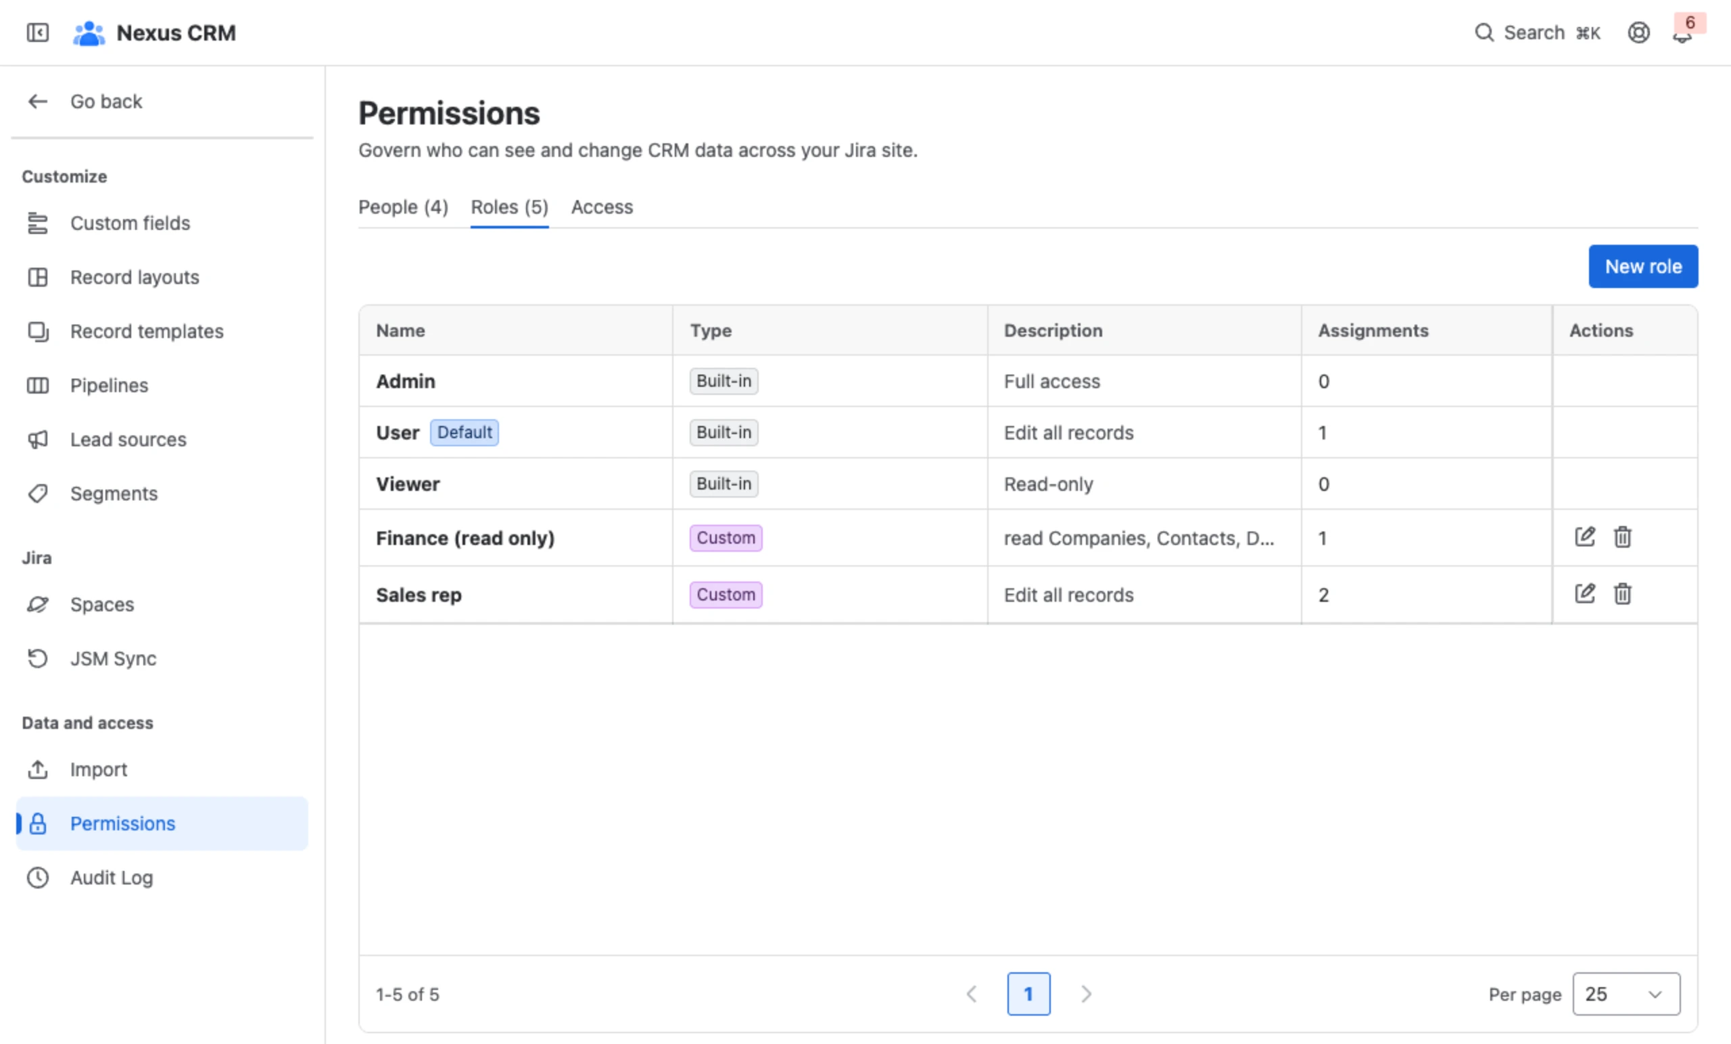Open Record templates in the sidebar
Screen dimensions: 1731x1044
point(162,331)
